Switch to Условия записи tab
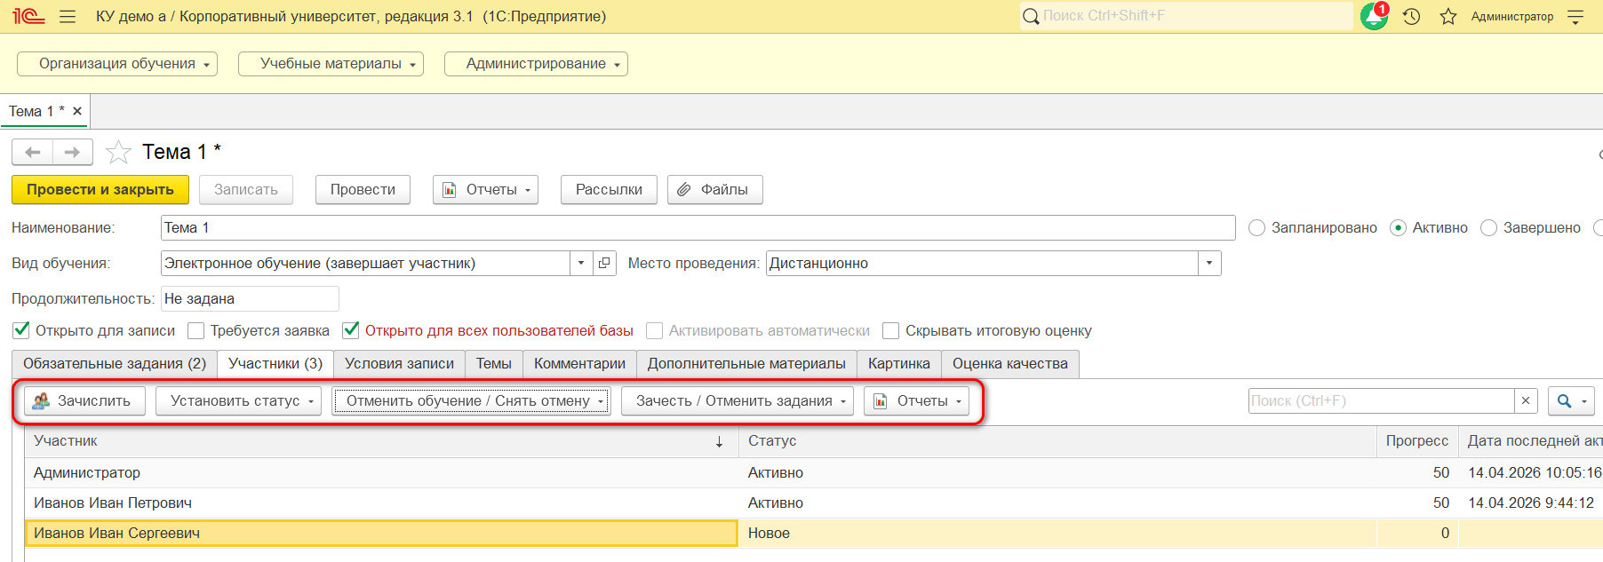The image size is (1603, 562). pyautogui.click(x=399, y=364)
